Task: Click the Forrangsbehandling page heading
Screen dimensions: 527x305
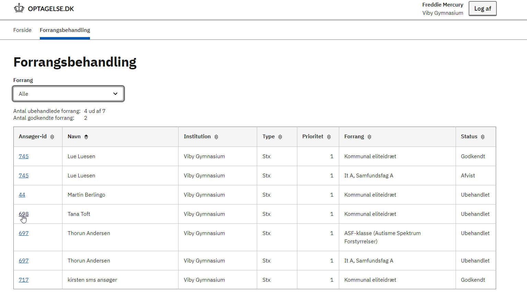Action: click(x=75, y=62)
